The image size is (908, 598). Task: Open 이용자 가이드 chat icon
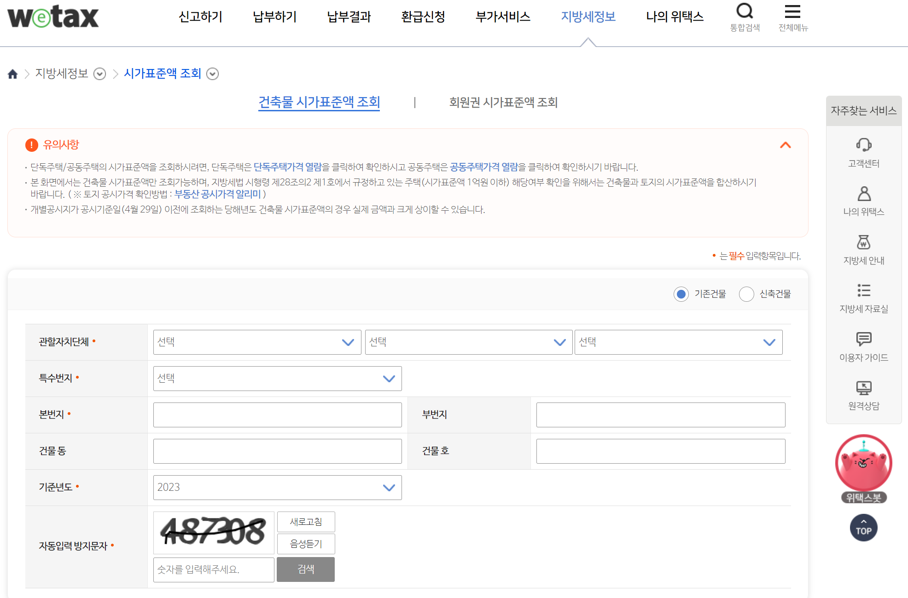pyautogui.click(x=863, y=339)
